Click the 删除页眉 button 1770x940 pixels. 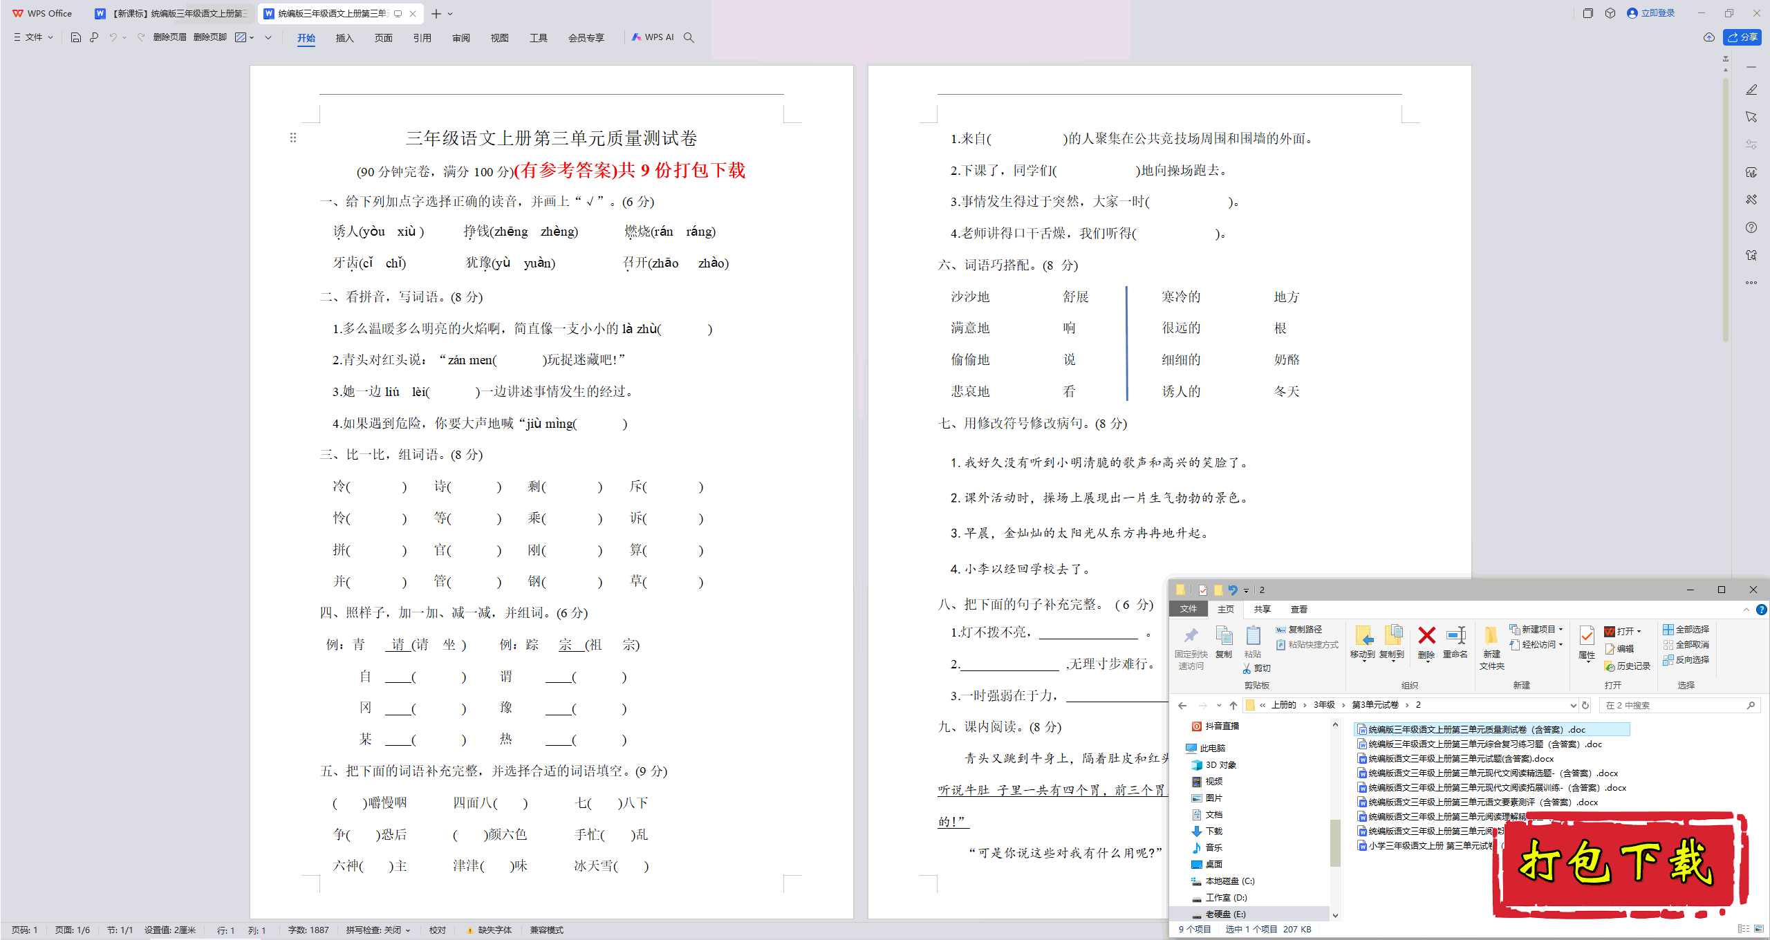[x=169, y=37]
